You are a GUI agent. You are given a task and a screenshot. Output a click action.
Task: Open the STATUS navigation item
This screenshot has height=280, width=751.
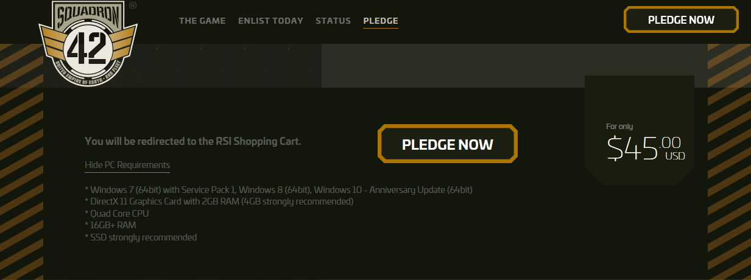tap(333, 21)
